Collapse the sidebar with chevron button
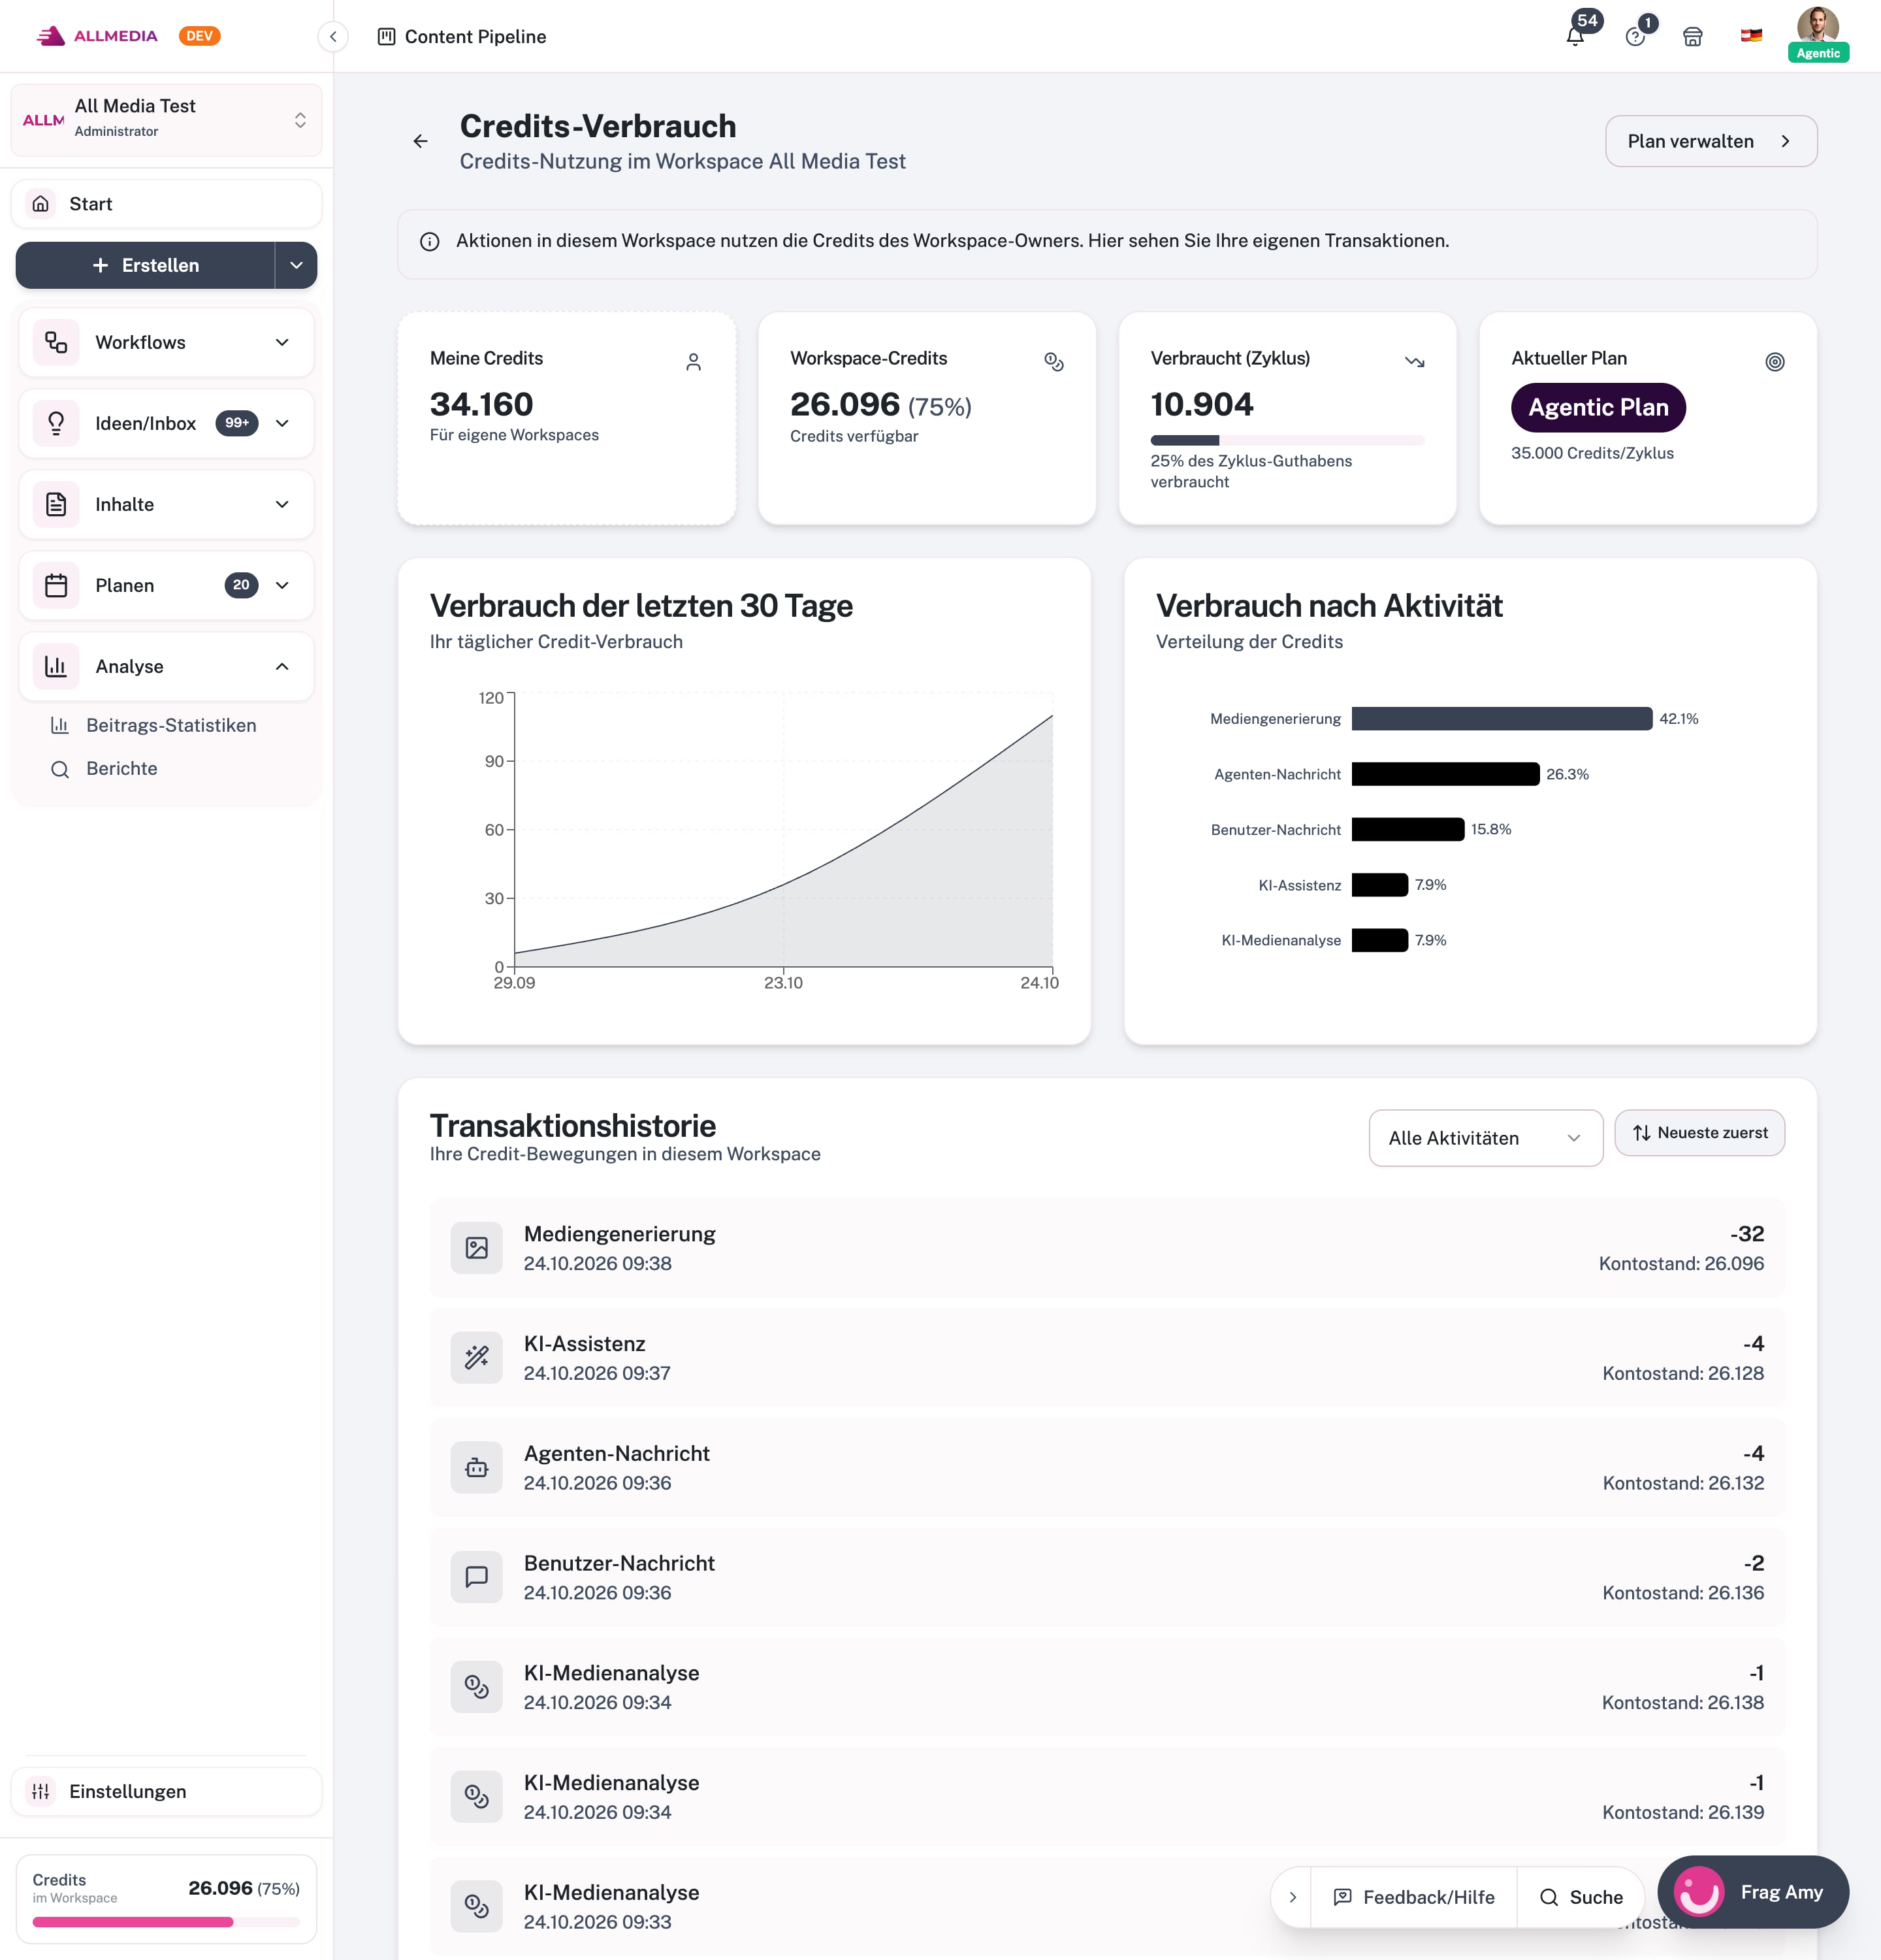Viewport: 1881px width, 1960px height. (333, 37)
